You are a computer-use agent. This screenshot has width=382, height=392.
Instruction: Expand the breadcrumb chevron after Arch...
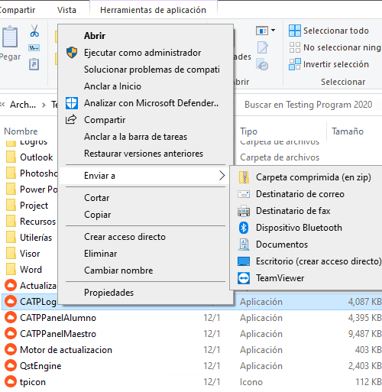(x=44, y=105)
